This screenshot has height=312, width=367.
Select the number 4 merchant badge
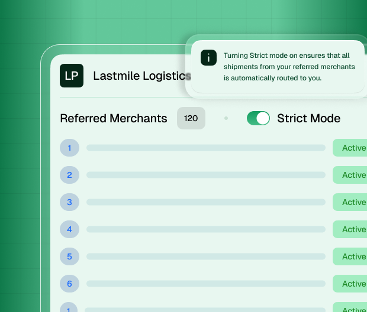(69, 229)
